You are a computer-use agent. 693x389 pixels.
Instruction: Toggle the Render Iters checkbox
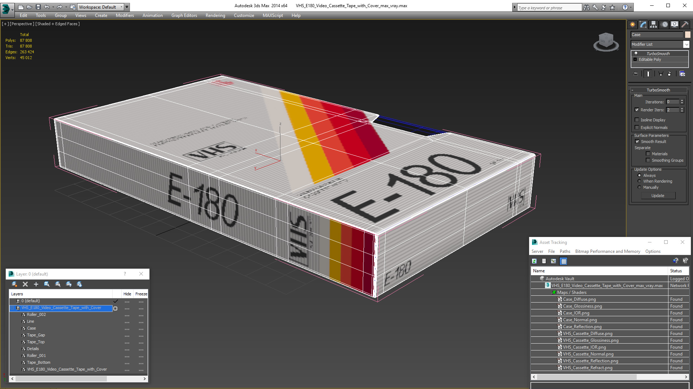pyautogui.click(x=637, y=110)
